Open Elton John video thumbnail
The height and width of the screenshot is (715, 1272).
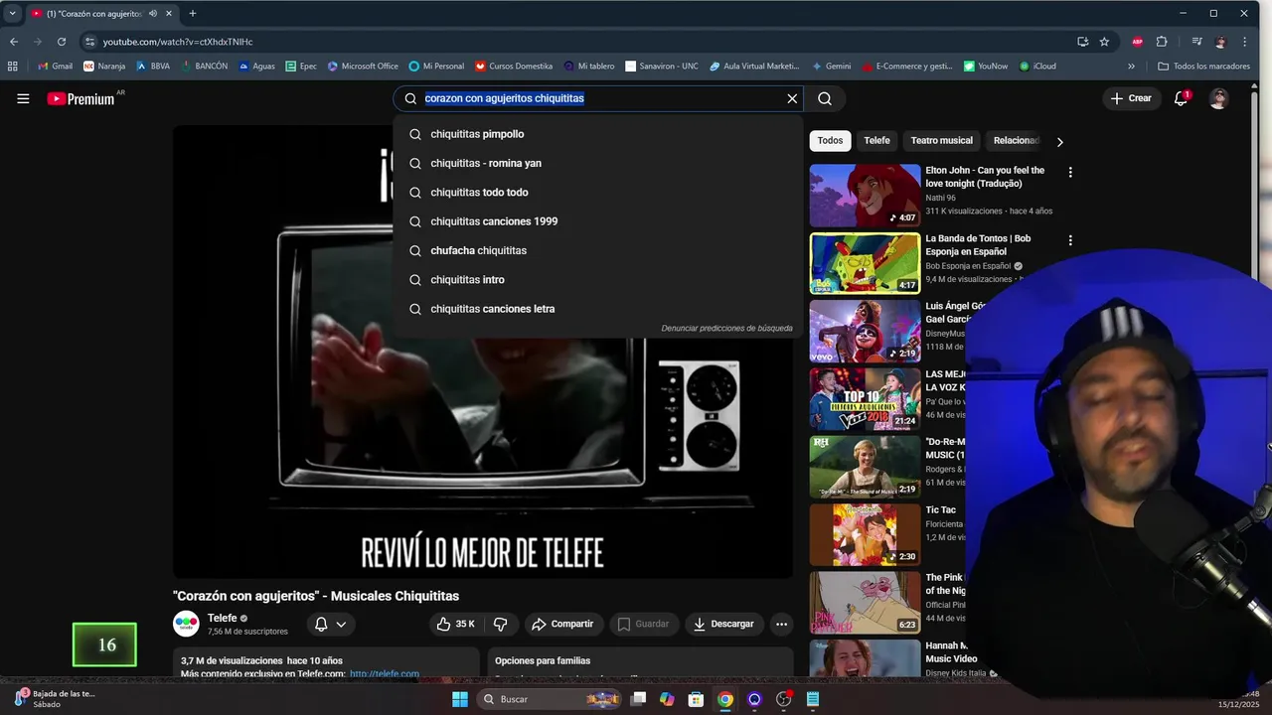tap(865, 196)
